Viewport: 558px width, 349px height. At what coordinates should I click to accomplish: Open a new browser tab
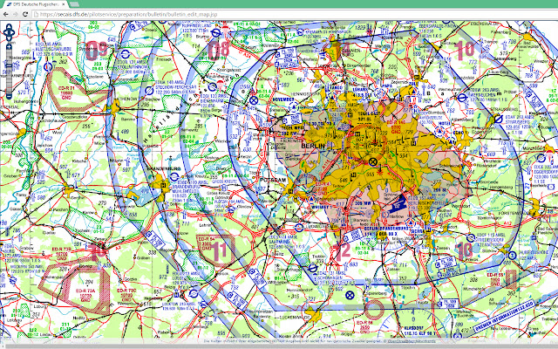coord(74,4)
